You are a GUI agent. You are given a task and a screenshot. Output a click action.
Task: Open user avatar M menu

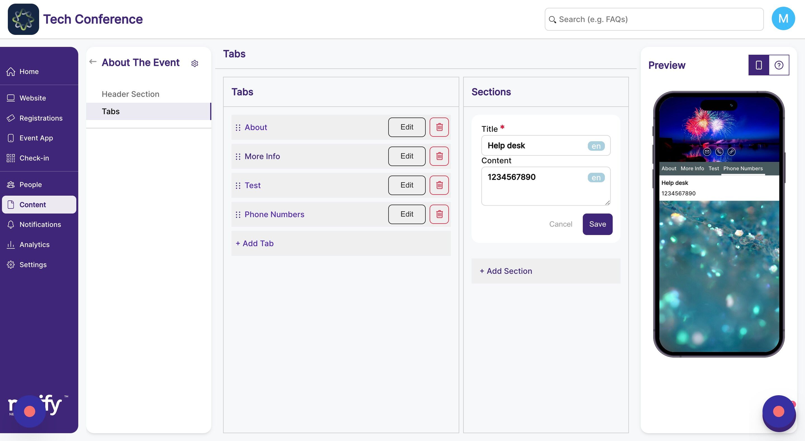[783, 19]
